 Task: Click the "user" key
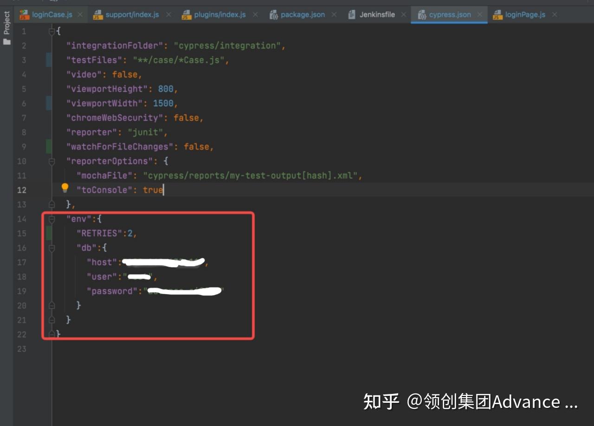[x=102, y=276]
